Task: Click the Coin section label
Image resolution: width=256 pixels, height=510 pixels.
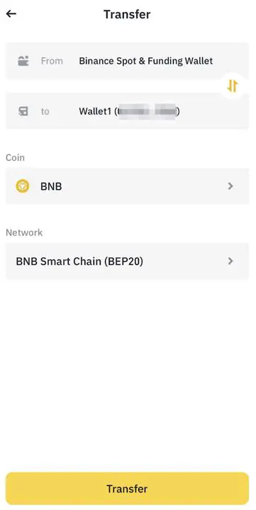Action: (15, 157)
